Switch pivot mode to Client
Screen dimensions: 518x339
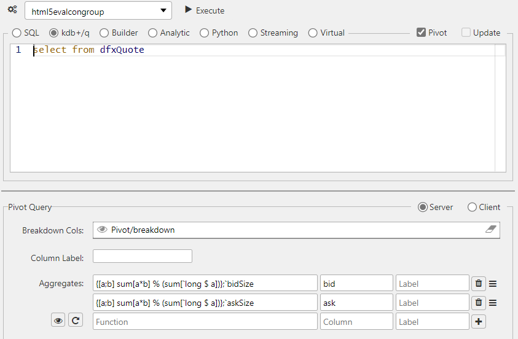472,207
